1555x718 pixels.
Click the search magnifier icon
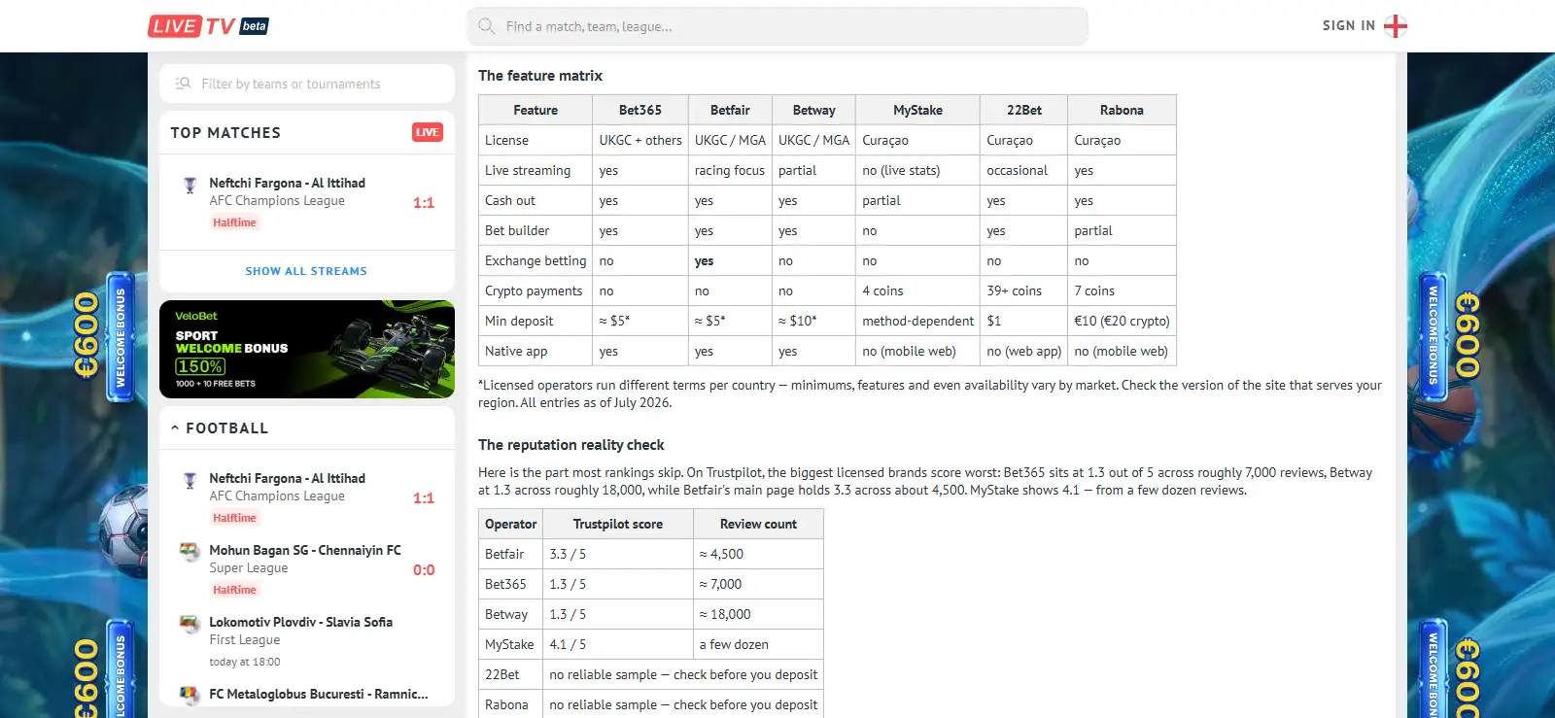487,26
